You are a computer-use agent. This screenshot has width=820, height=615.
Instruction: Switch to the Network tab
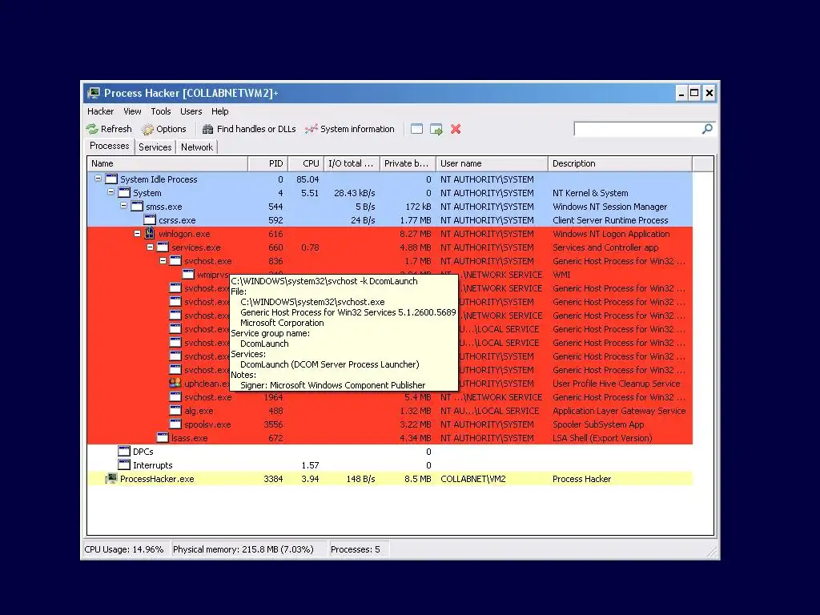point(197,147)
